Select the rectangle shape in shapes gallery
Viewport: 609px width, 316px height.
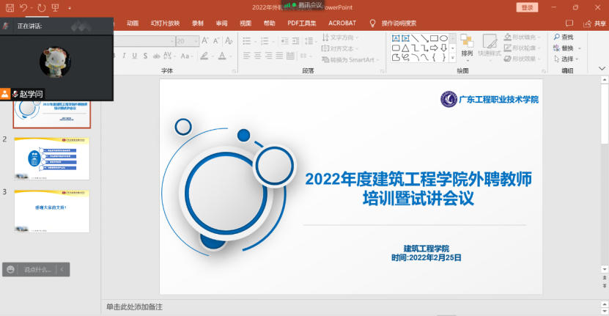433,37
